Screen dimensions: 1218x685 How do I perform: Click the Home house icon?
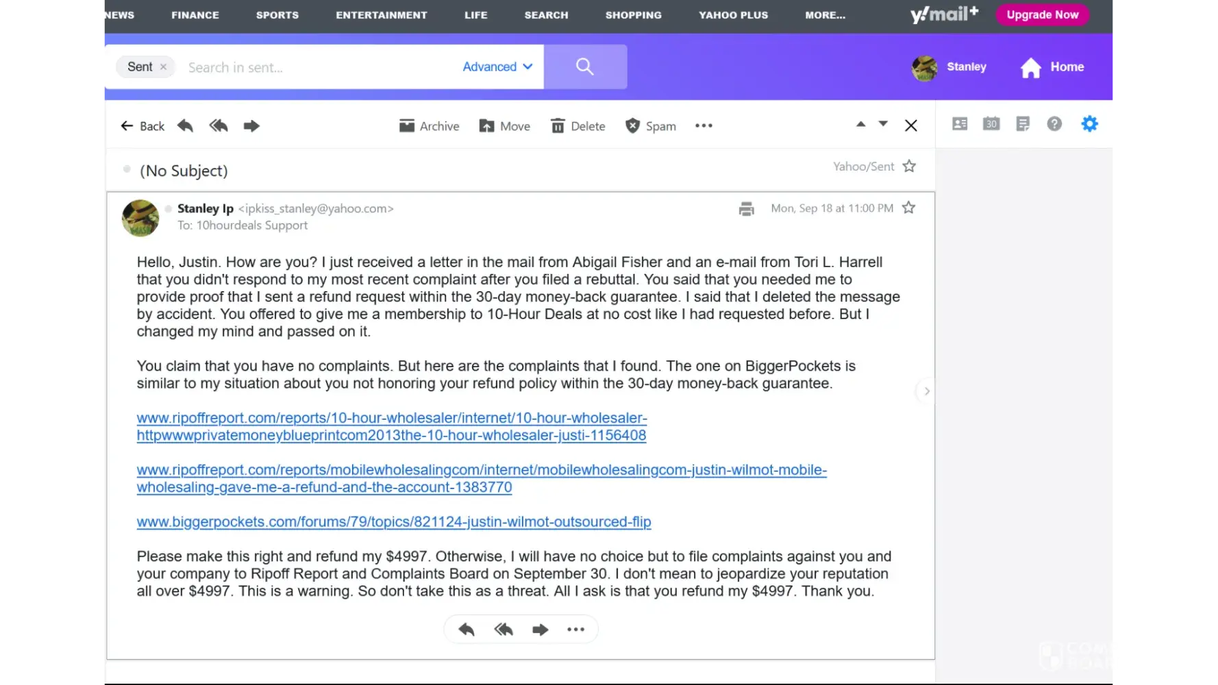(x=1031, y=67)
